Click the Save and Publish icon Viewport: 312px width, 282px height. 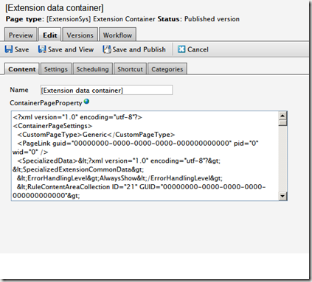pos(107,49)
